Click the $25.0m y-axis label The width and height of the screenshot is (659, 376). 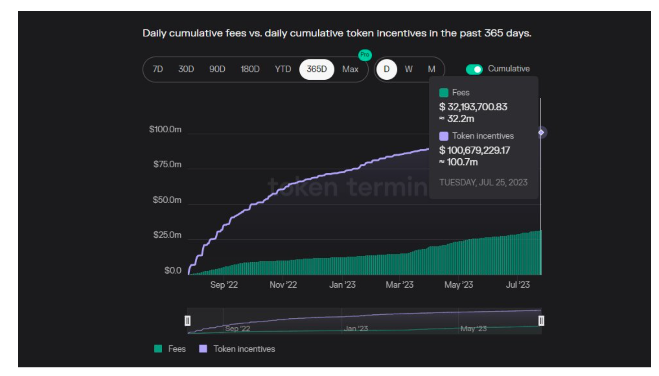167,235
